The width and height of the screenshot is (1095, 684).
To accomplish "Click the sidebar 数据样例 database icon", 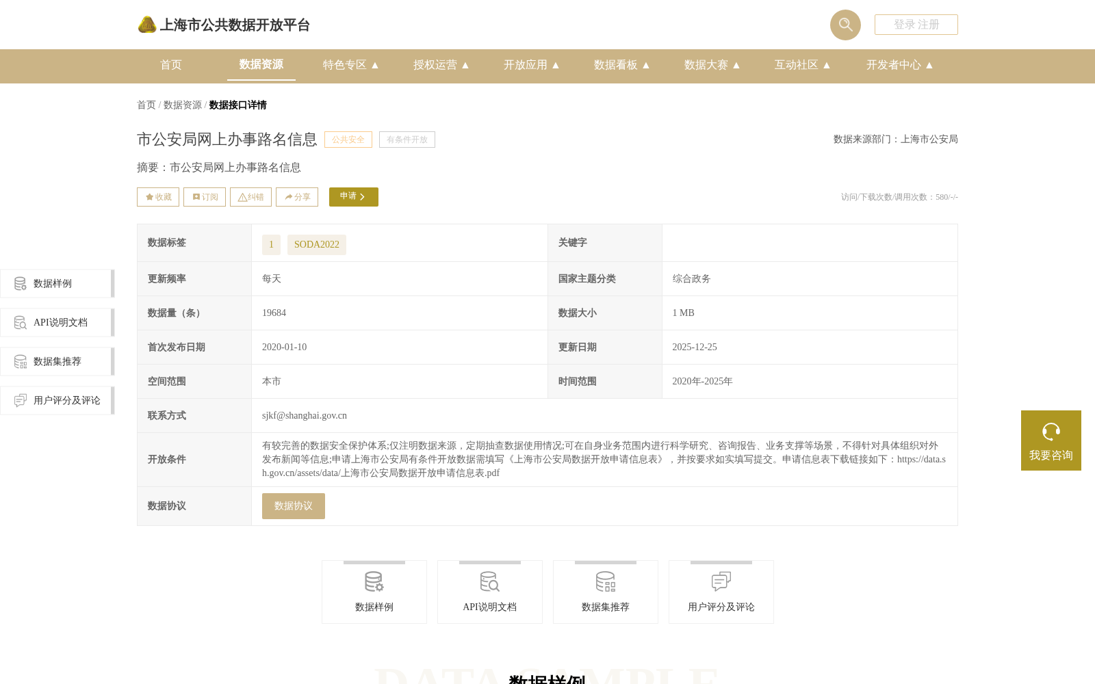I will (21, 283).
